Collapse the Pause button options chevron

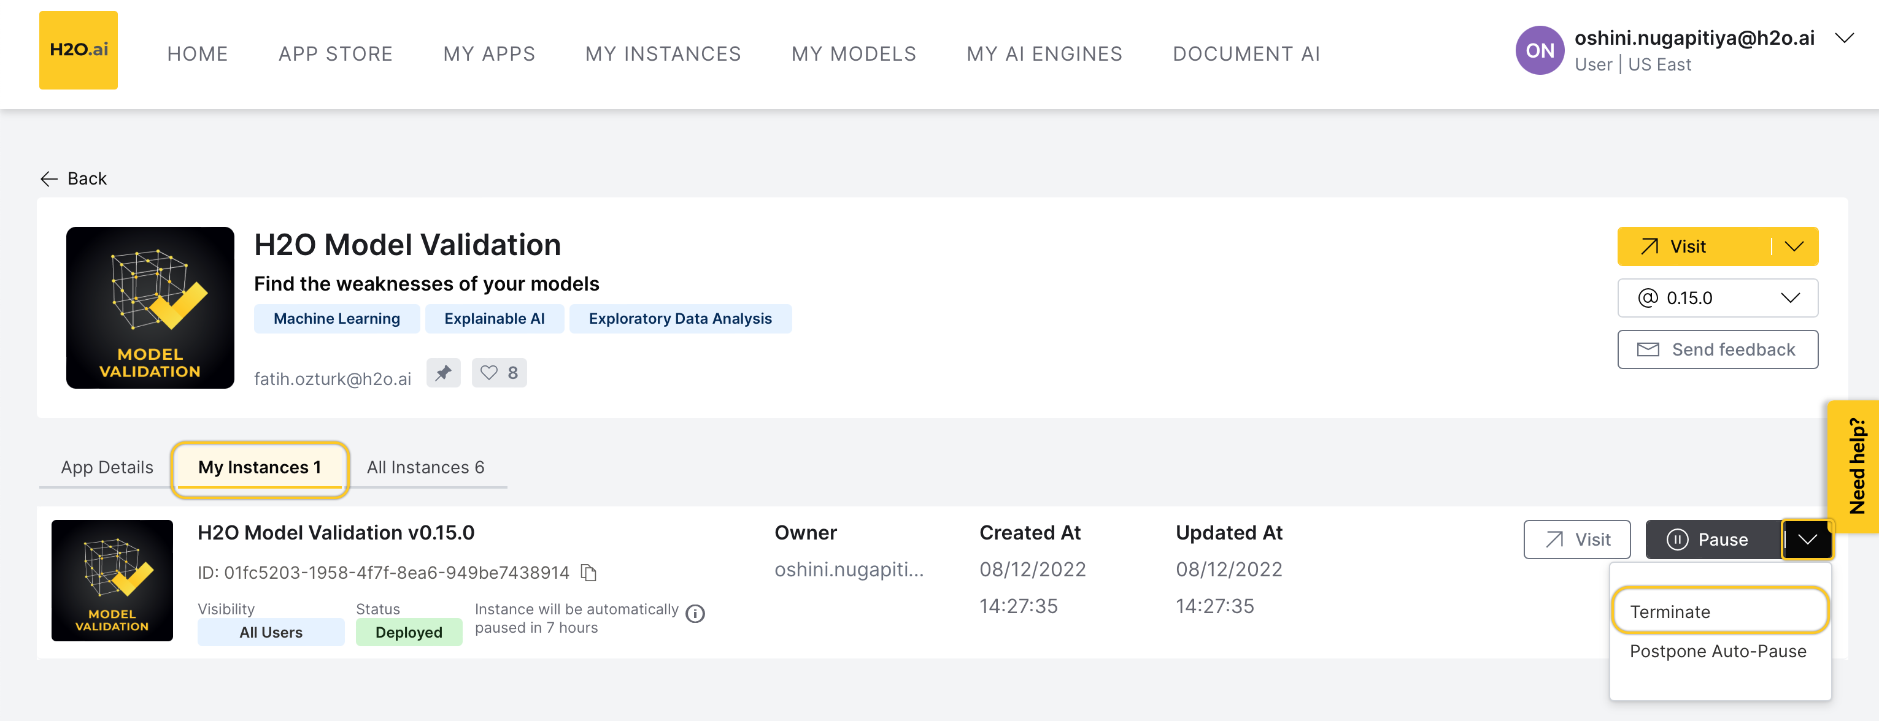pyautogui.click(x=1807, y=540)
